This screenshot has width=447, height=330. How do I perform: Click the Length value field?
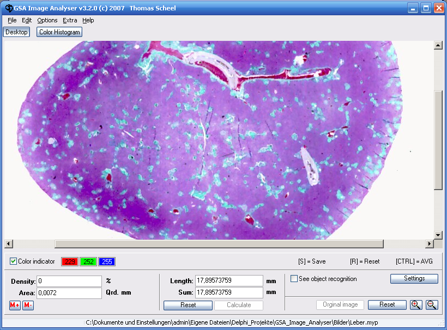pyautogui.click(x=229, y=281)
